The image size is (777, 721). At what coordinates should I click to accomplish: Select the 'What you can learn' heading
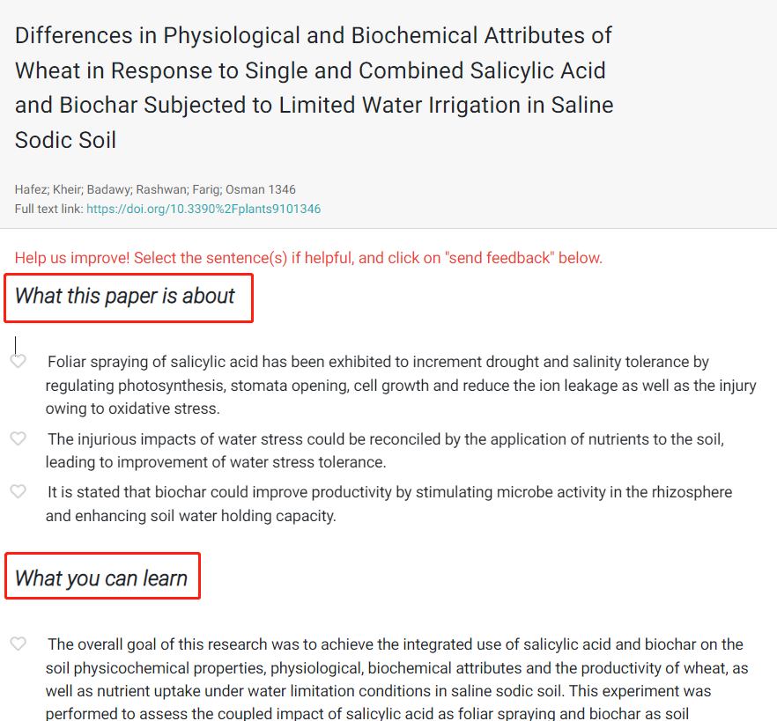click(101, 578)
